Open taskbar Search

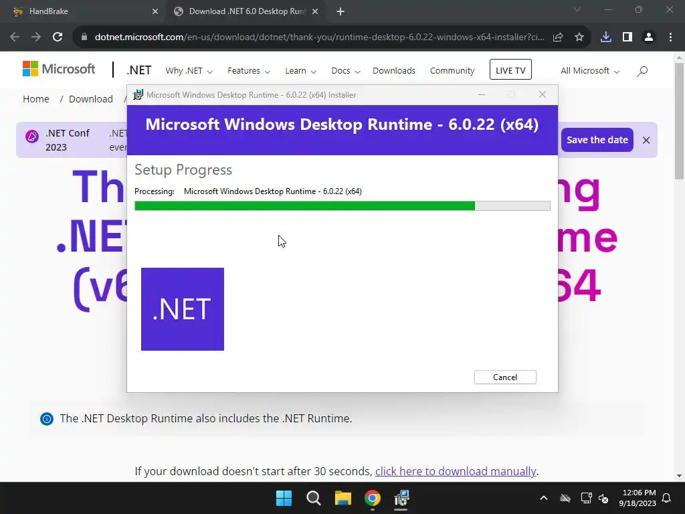(313, 498)
